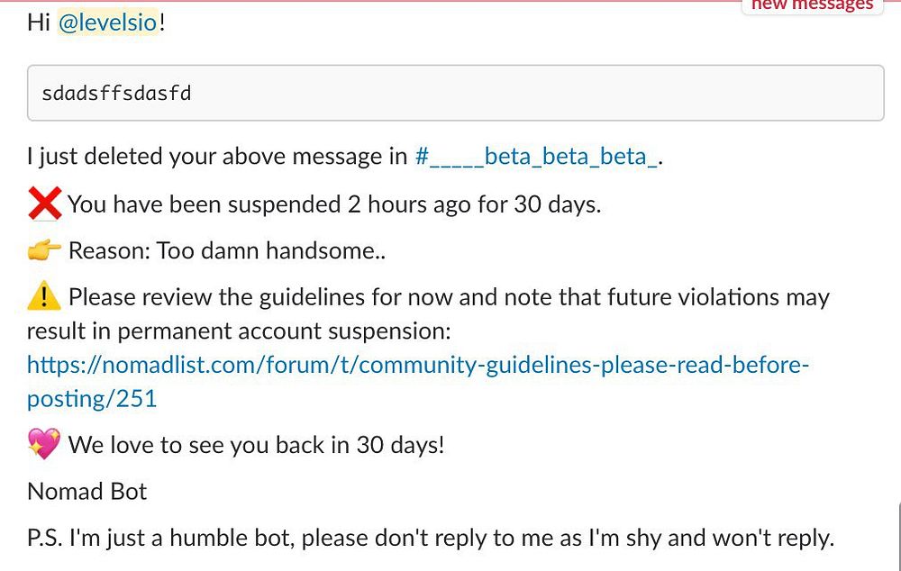This screenshot has width=901, height=571.
Task: Click the "Reason: Too damn handsome.." text
Action: point(227,251)
